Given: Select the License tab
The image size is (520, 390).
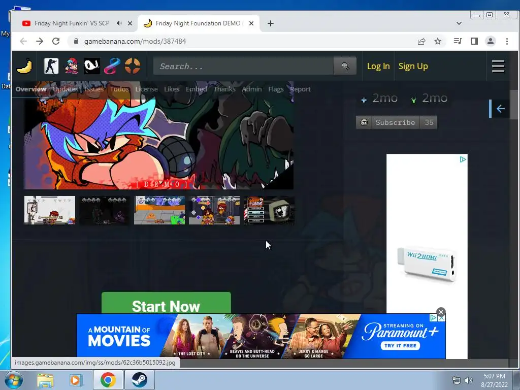Looking at the screenshot, I should pyautogui.click(x=146, y=89).
